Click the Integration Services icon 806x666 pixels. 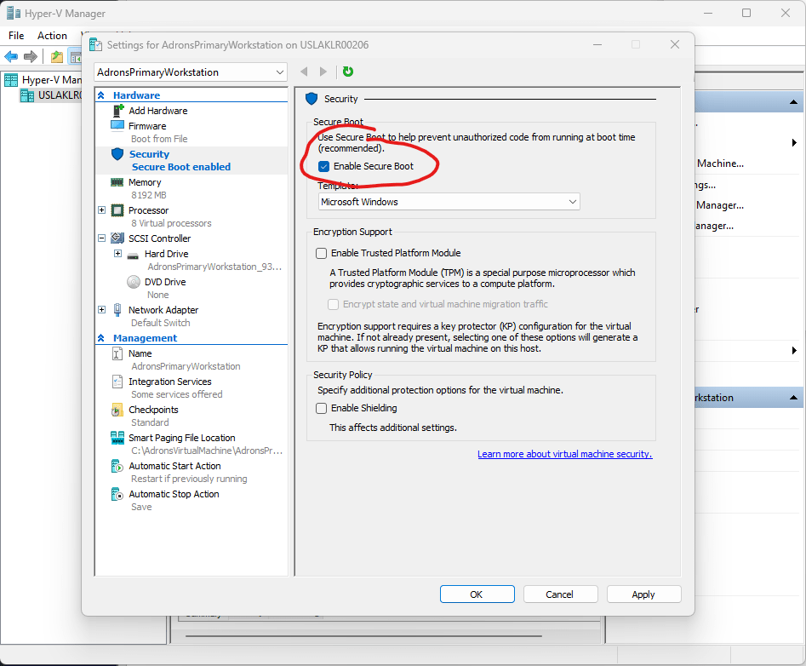click(117, 382)
